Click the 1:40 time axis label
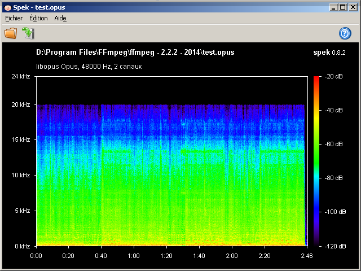 tap(199, 256)
